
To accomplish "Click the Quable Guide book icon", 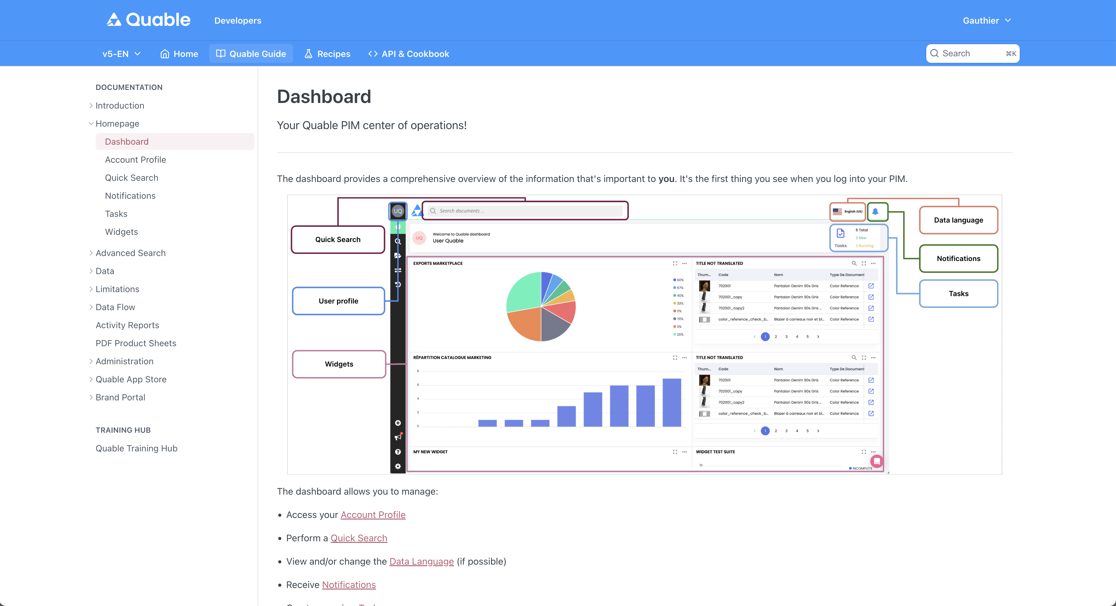I will click(221, 54).
